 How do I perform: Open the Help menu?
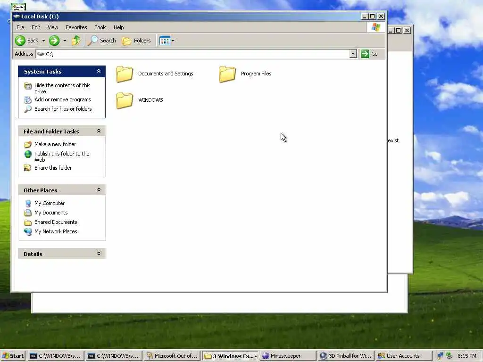coord(118,27)
